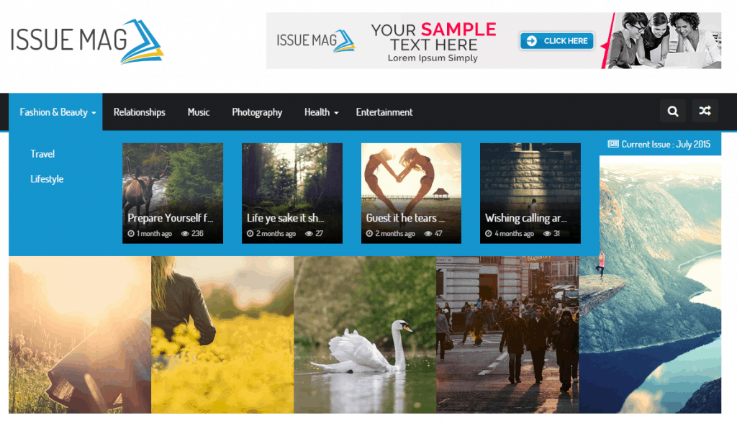This screenshot has height=431, width=737.
Task: Open the search magnifier icon
Action: click(x=673, y=112)
